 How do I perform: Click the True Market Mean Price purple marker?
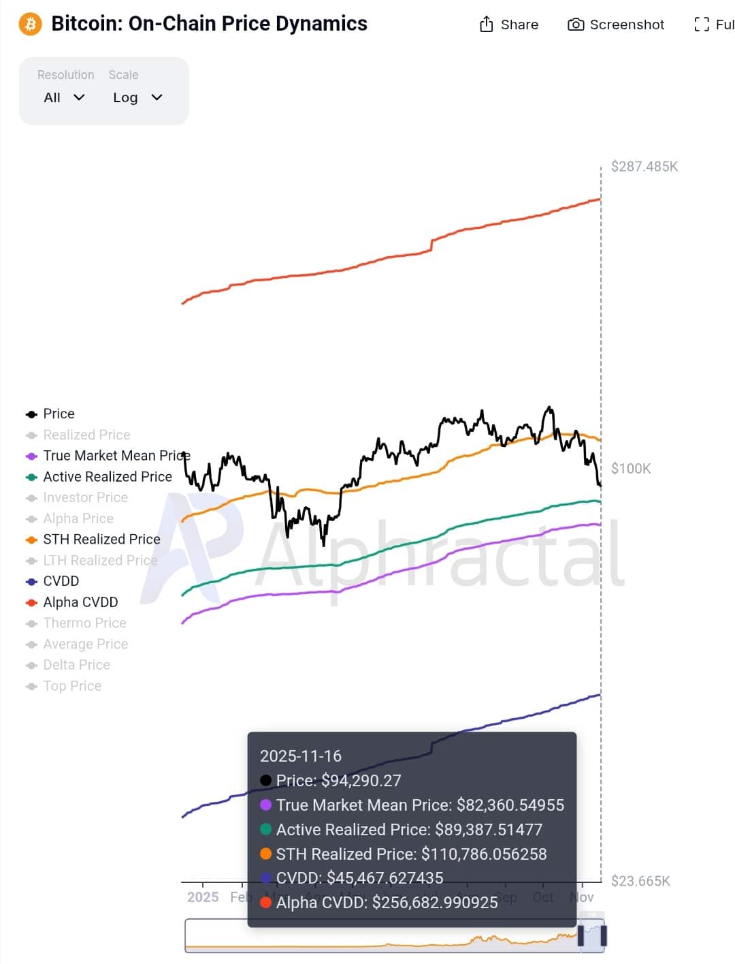(30, 455)
